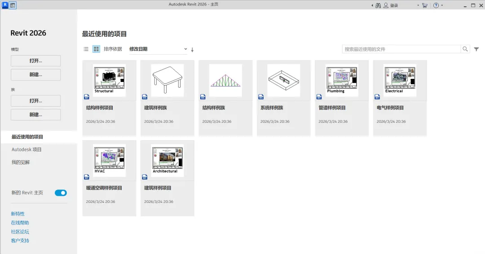Screen dimensions: 485x254
Task: Click the home view icon beside the R logo
Action: [13, 5]
